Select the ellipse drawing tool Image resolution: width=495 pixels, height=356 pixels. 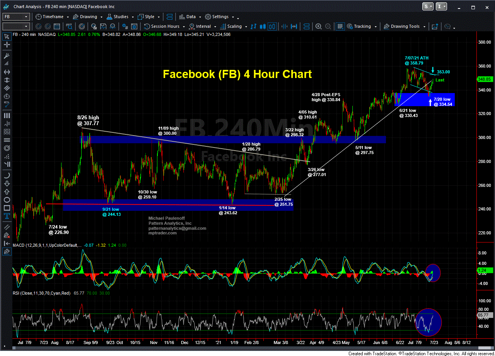coord(7,200)
